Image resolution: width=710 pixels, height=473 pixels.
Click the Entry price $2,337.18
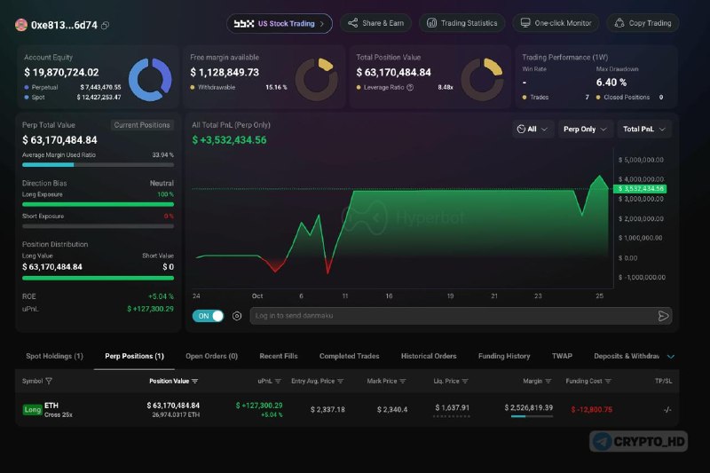(x=327, y=410)
